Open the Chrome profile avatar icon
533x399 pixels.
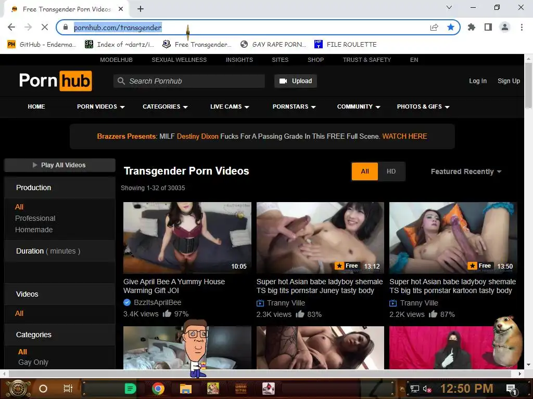point(505,27)
